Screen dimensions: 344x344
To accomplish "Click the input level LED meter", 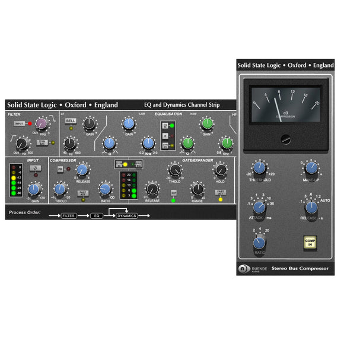I will [16, 180].
